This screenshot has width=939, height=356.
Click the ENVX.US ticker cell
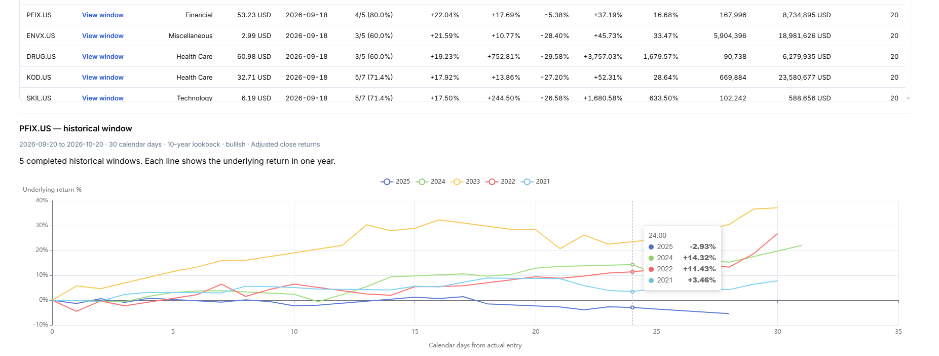(41, 36)
